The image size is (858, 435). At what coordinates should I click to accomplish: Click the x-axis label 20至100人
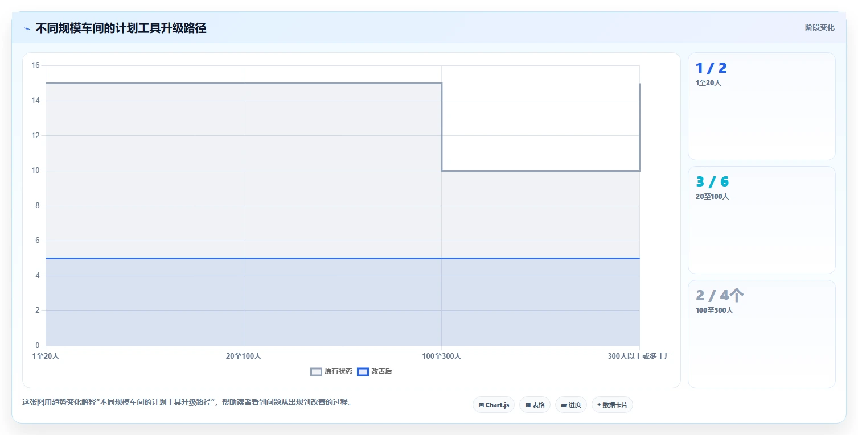(x=244, y=356)
